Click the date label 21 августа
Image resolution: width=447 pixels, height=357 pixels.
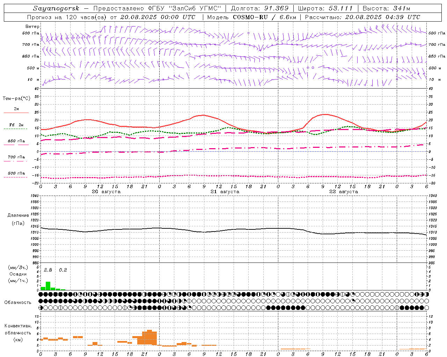[225, 192]
